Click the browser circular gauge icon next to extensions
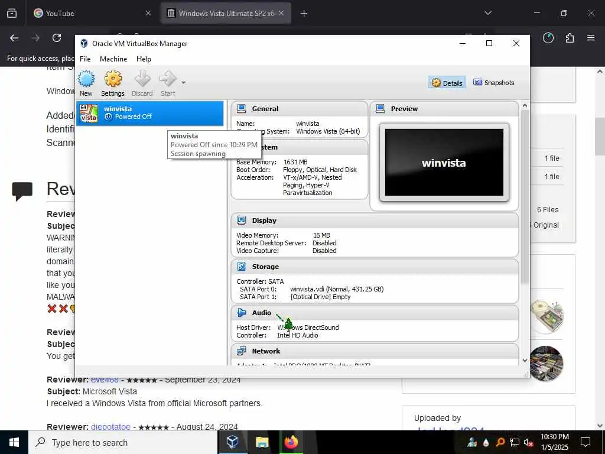Screen dimensions: 605x454 (548, 38)
